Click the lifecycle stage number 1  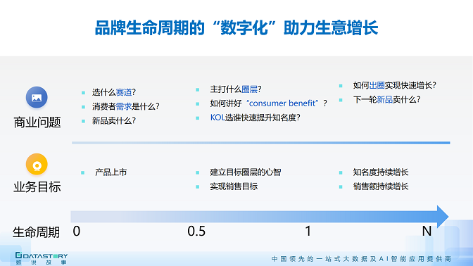pyautogui.click(x=308, y=232)
